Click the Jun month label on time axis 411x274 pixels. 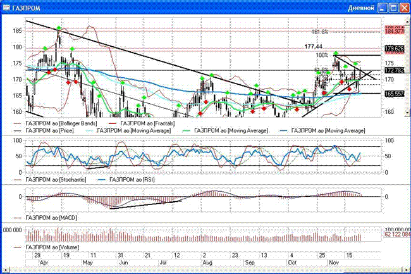(123, 263)
